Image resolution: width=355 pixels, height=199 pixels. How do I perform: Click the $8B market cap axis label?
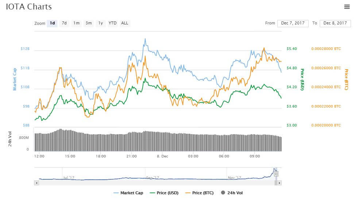(26, 125)
